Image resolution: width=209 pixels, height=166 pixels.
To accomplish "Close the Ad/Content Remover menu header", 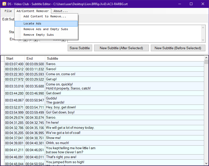I will tap(33, 11).
